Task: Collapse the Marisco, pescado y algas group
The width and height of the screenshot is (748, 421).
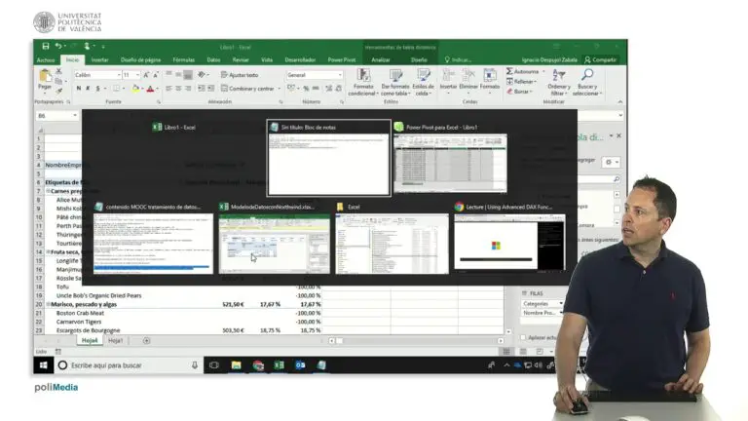Action: tap(48, 304)
